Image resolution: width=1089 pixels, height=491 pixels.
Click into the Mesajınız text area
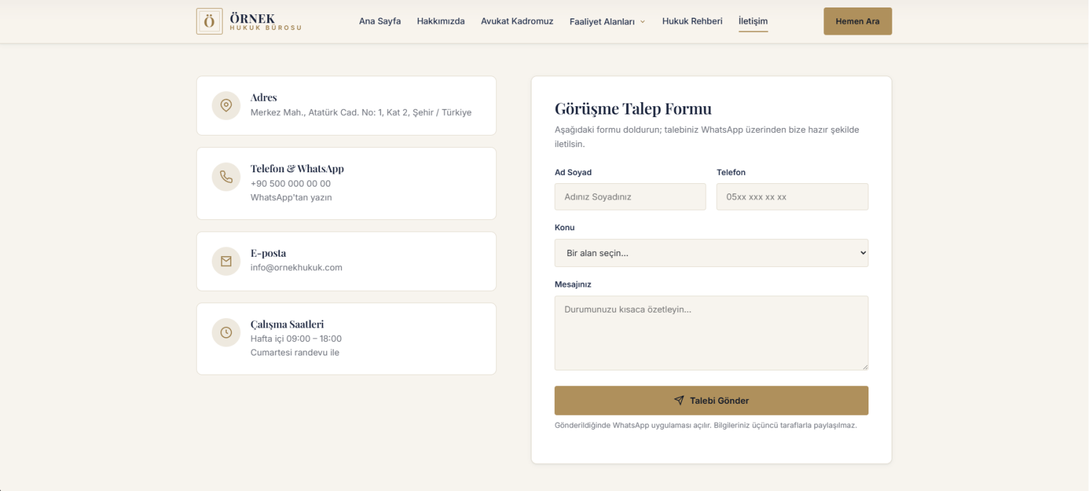point(711,333)
